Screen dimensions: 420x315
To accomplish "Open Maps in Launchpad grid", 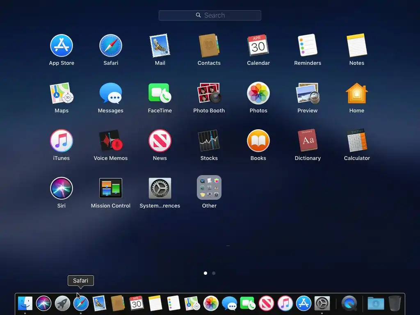I will 62,93.
